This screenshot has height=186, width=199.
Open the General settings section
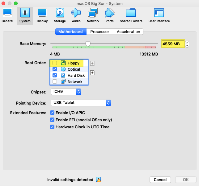(x=7, y=15)
